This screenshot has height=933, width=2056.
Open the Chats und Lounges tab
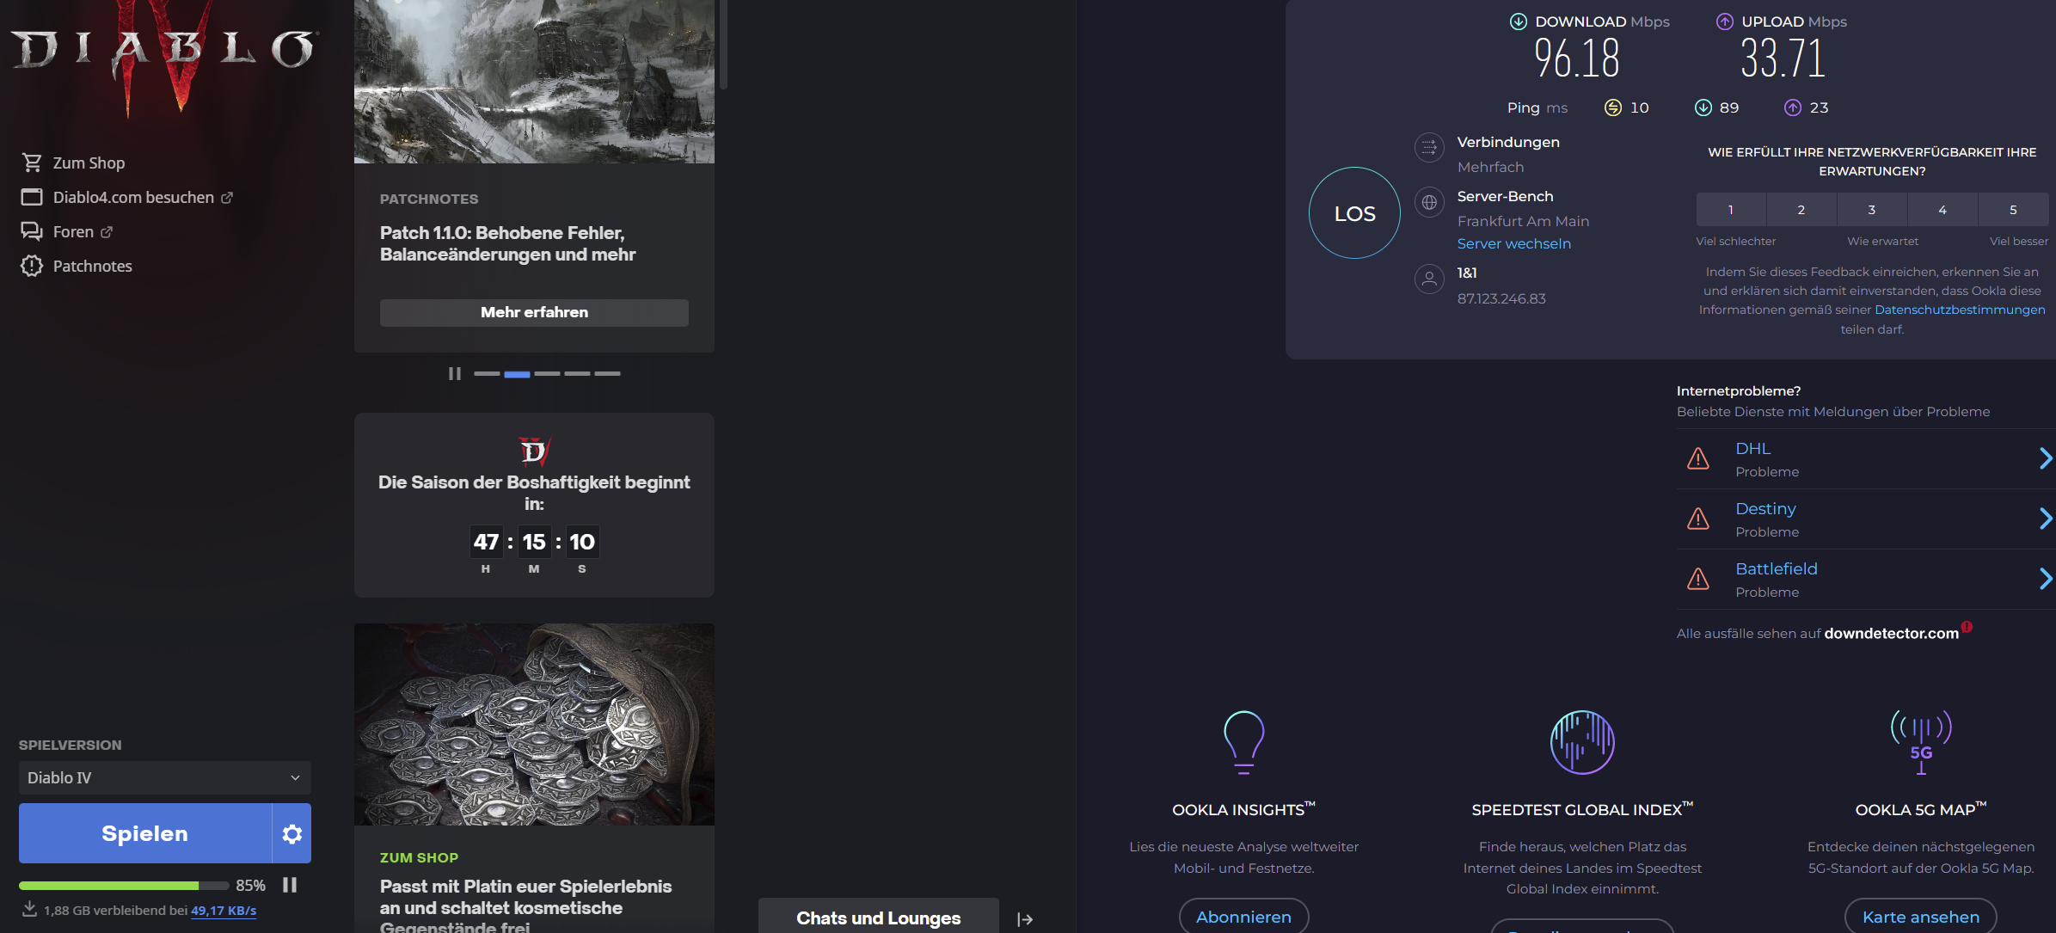coord(878,918)
